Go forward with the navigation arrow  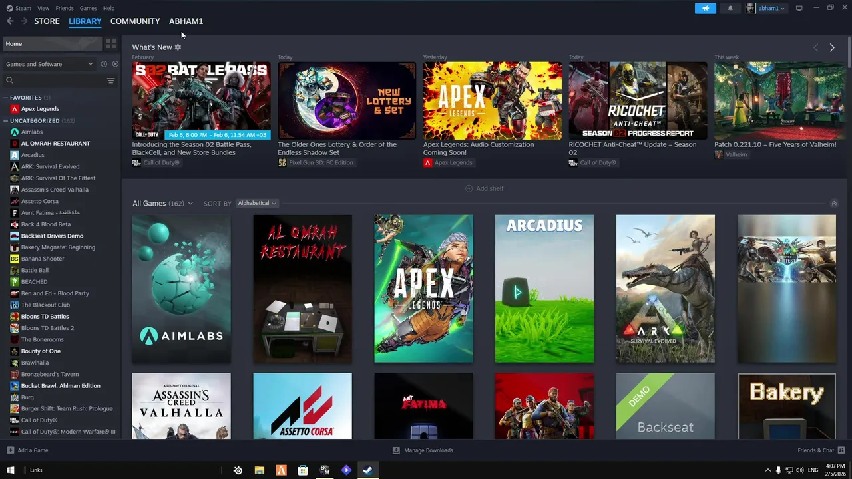24,21
